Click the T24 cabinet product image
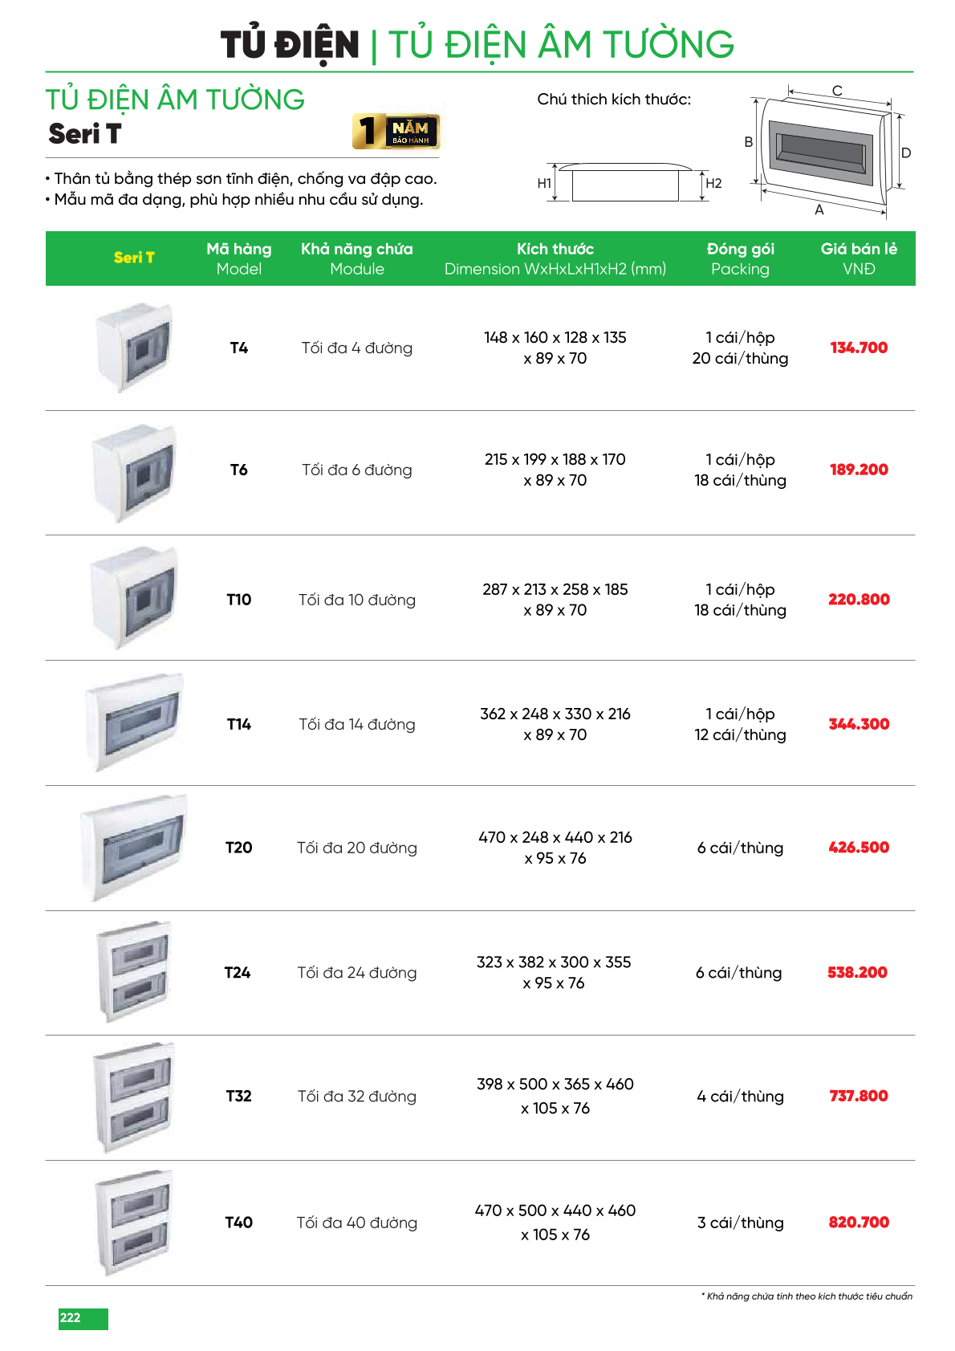The image size is (955, 1351). click(x=134, y=972)
